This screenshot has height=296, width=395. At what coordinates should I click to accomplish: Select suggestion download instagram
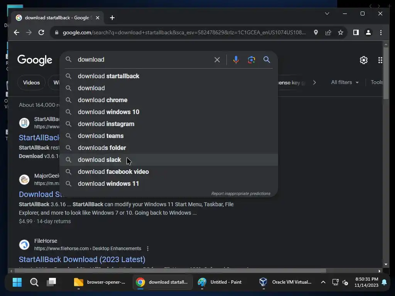pyautogui.click(x=169, y=124)
